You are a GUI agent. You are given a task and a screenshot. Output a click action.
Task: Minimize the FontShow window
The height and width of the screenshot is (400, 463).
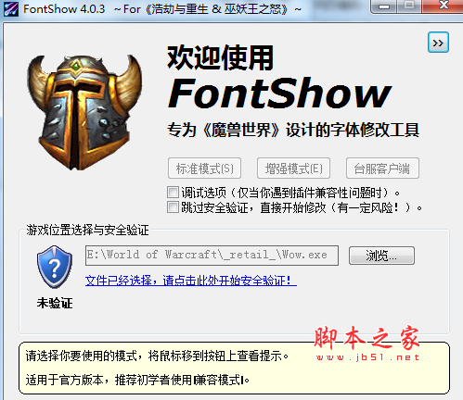[384, 6]
